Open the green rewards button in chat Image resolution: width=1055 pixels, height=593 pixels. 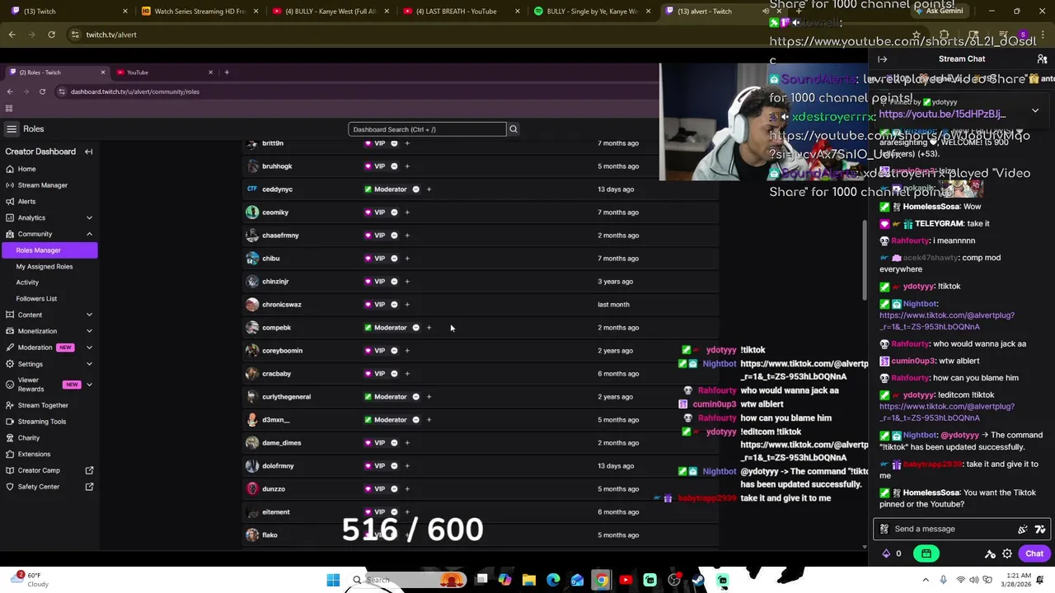[x=926, y=553]
